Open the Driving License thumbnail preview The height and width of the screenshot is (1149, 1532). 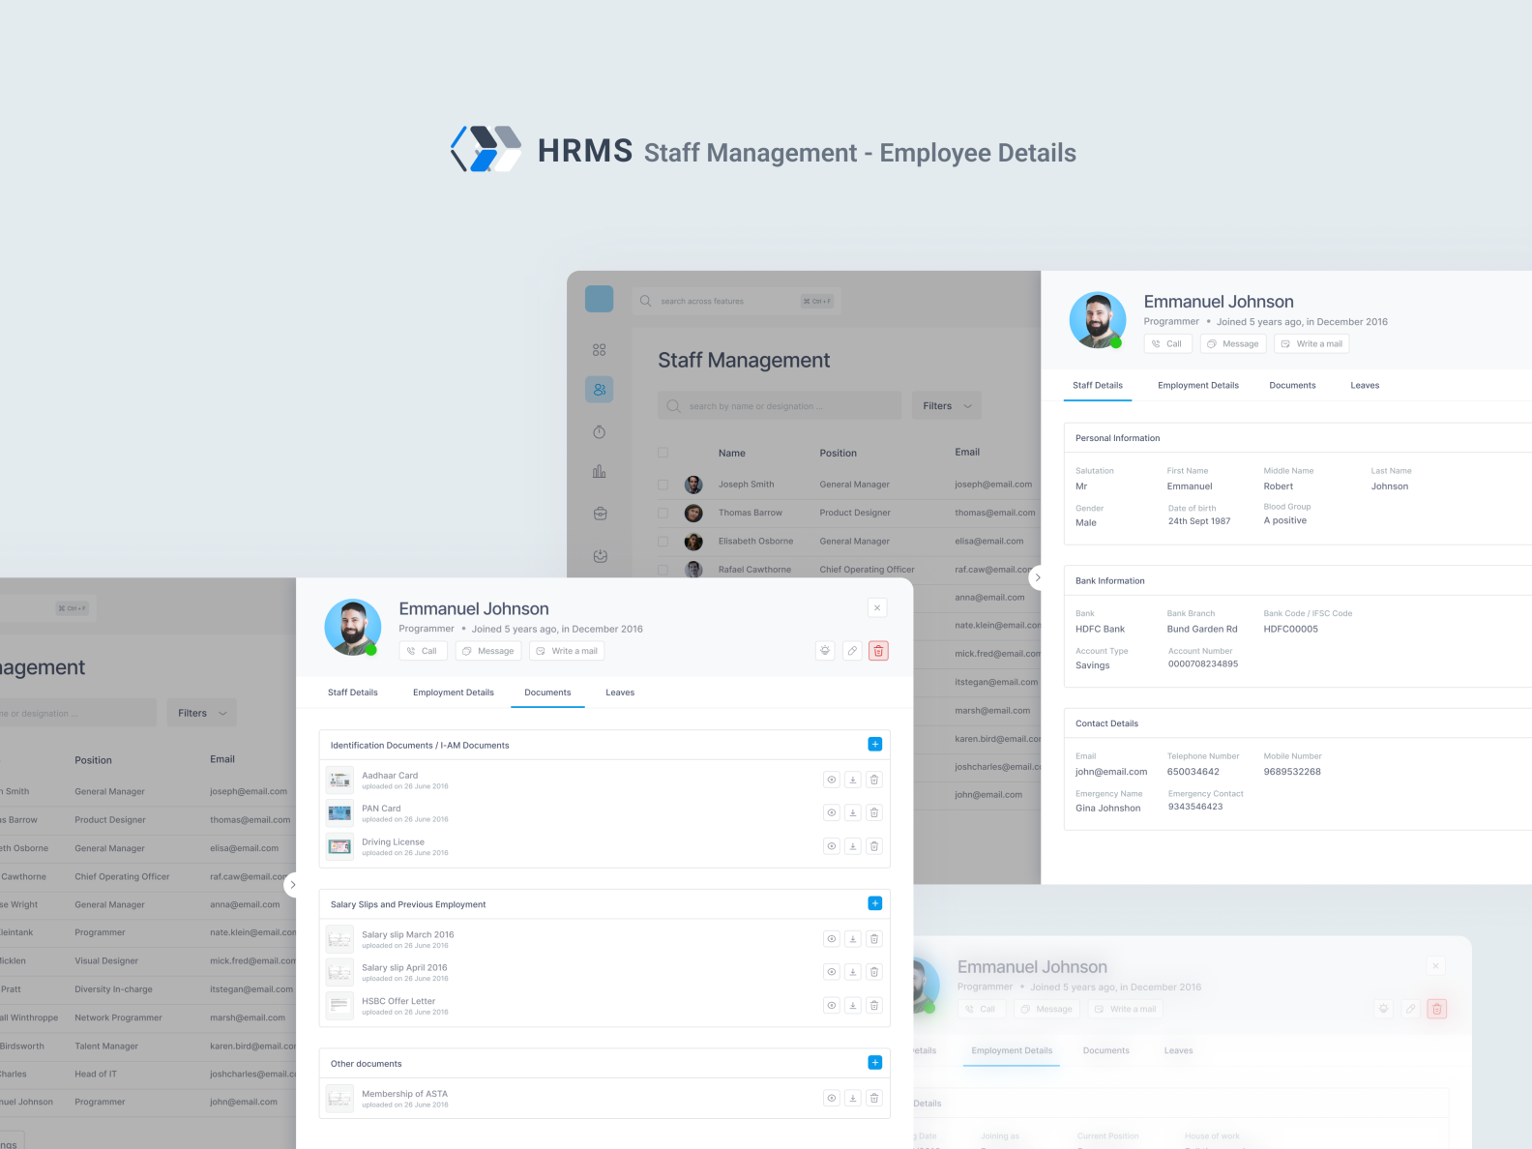pyautogui.click(x=339, y=846)
